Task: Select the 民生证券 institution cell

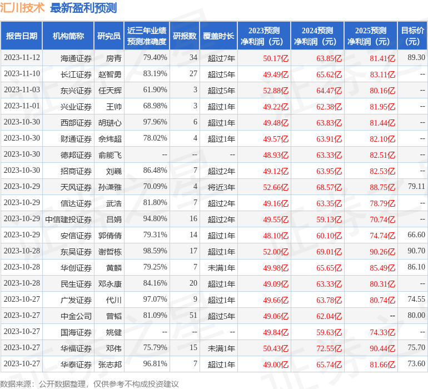Action: click(x=76, y=284)
